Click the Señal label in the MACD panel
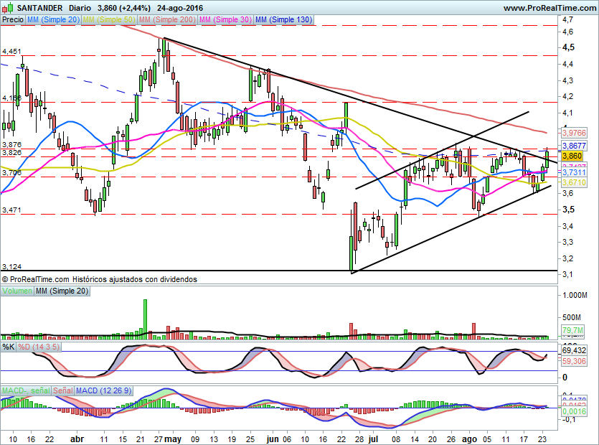This screenshot has height=445, width=599. 62,390
